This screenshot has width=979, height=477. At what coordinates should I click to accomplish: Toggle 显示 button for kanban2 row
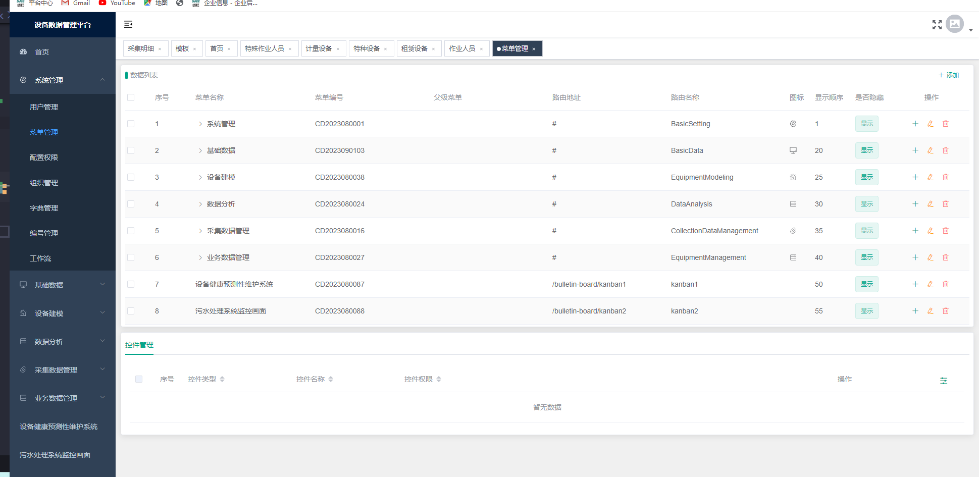click(867, 311)
